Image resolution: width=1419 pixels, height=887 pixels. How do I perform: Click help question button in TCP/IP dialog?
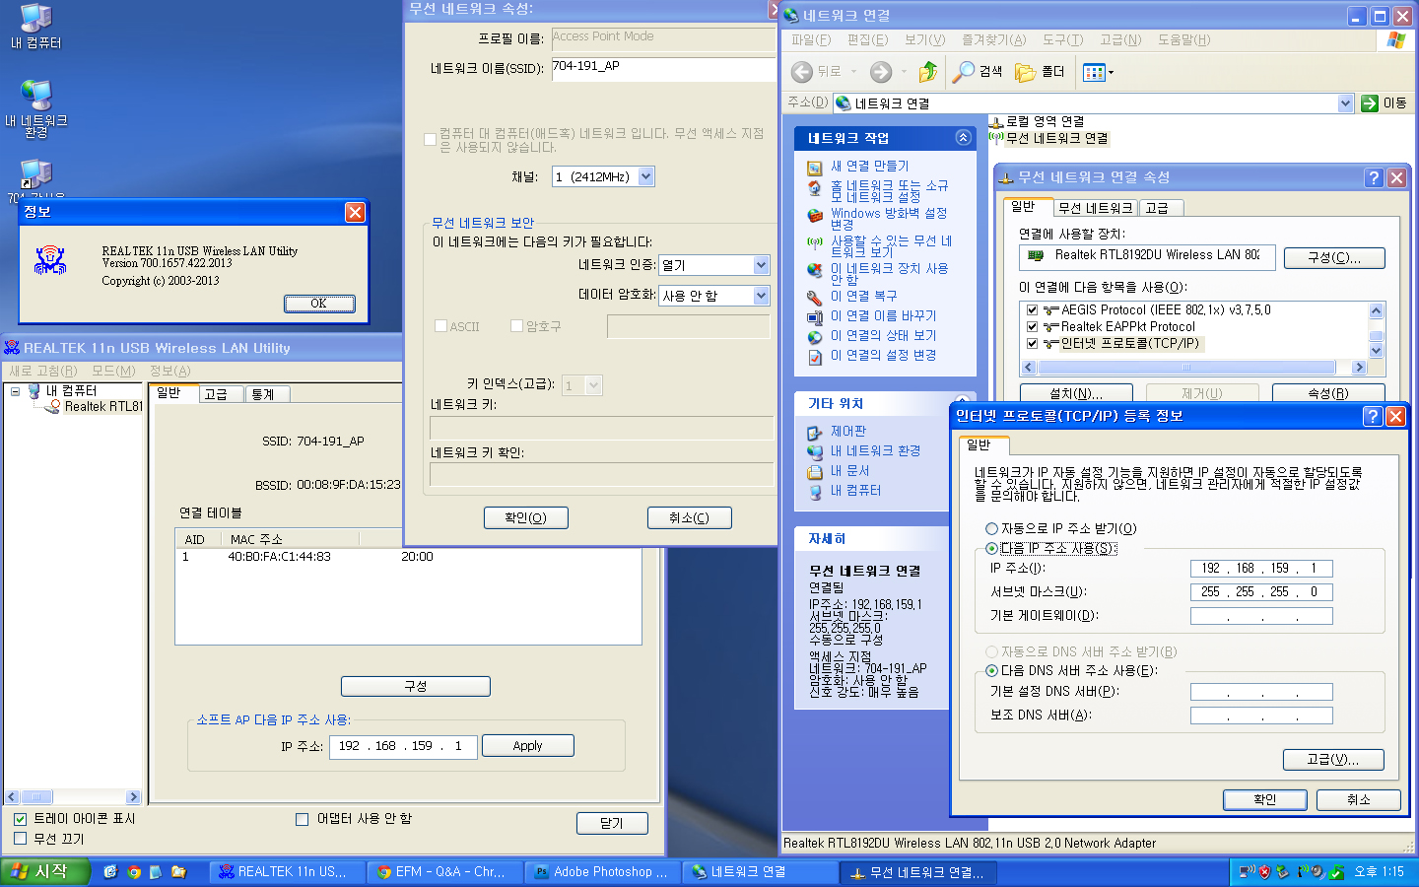point(1372,416)
